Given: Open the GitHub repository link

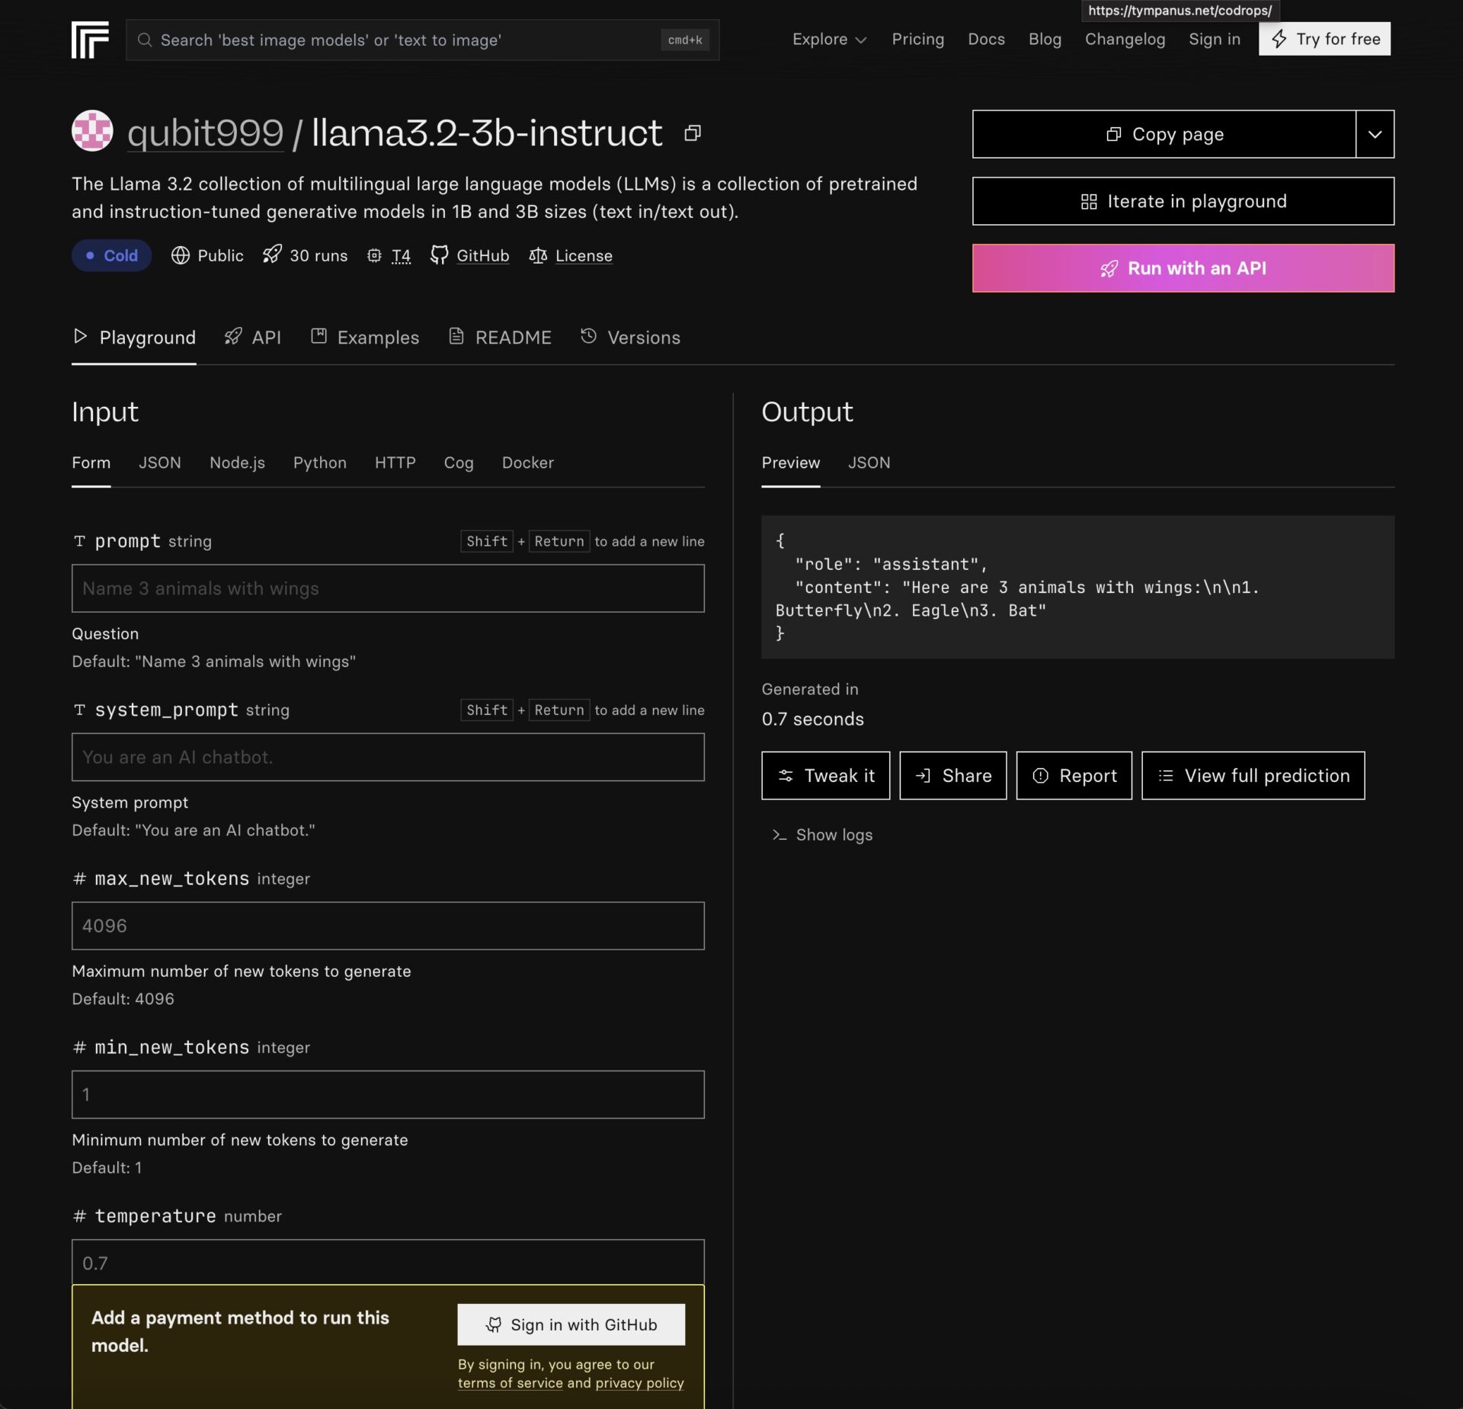Looking at the screenshot, I should click(483, 256).
